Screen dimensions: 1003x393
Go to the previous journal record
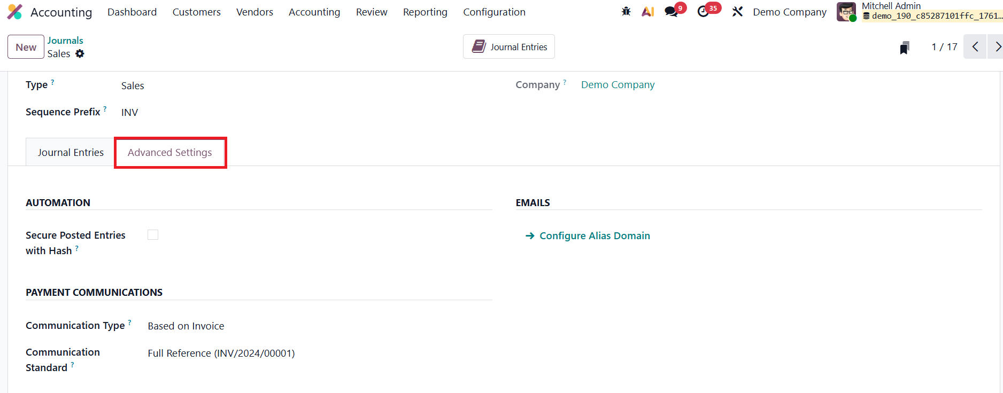(x=975, y=47)
